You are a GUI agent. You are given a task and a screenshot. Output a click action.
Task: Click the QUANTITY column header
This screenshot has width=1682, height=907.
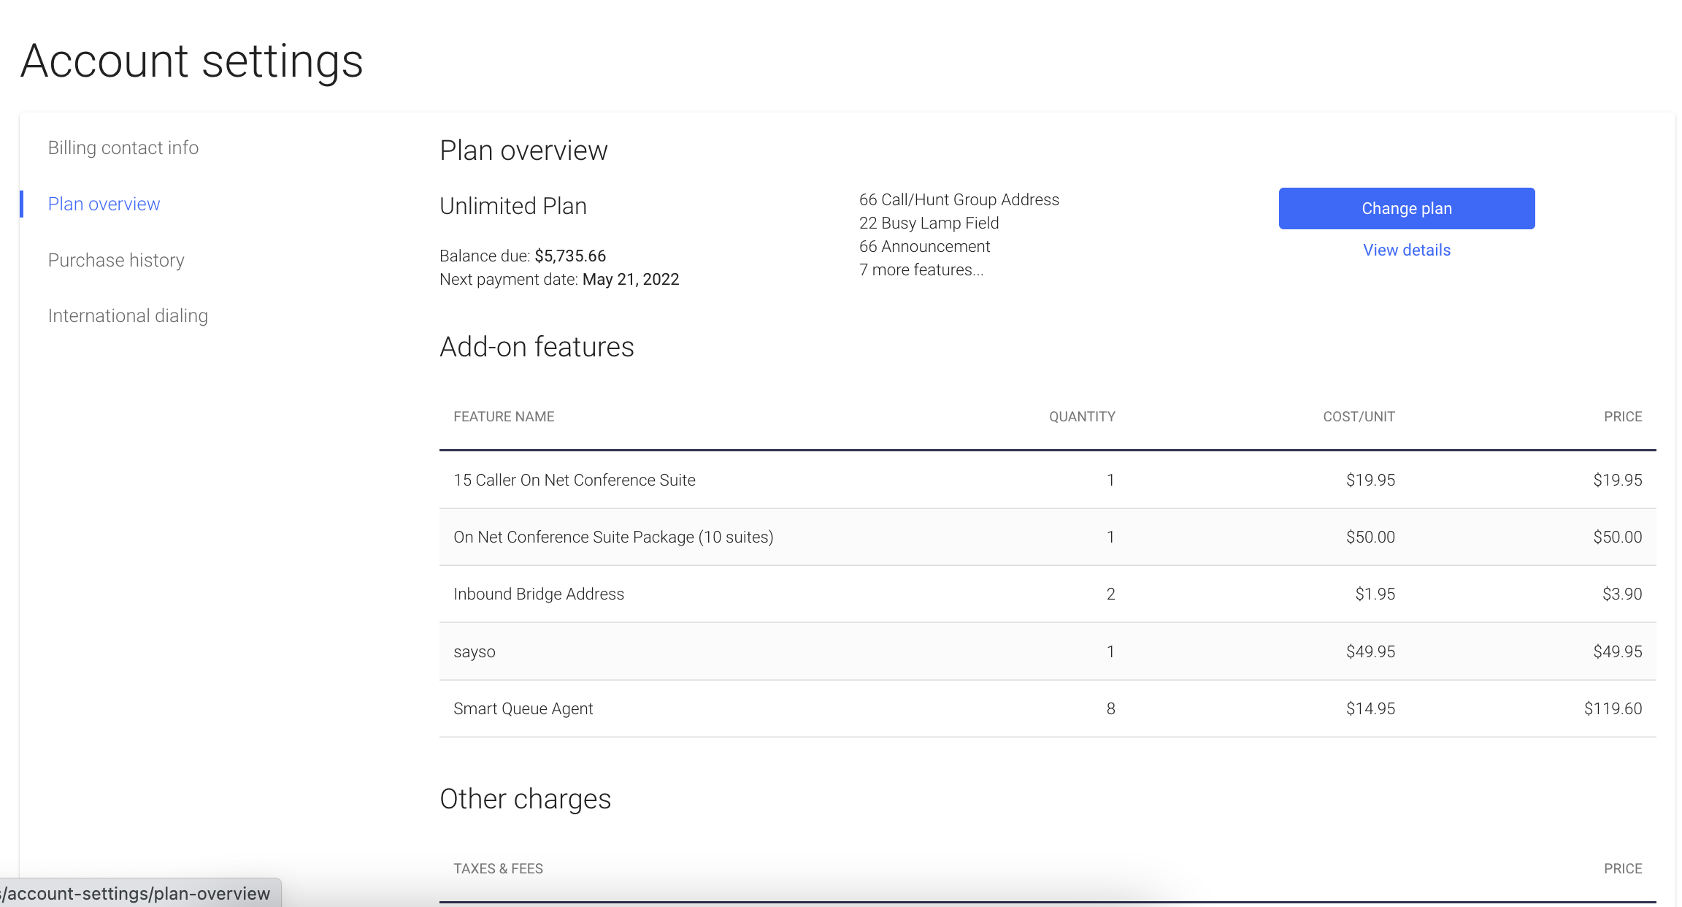1081,416
